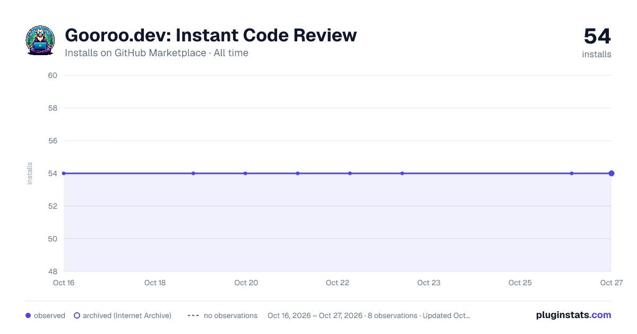Viewport: 637px width, 334px height.
Task: Select the first data point at Oct 16
Action: [x=64, y=173]
